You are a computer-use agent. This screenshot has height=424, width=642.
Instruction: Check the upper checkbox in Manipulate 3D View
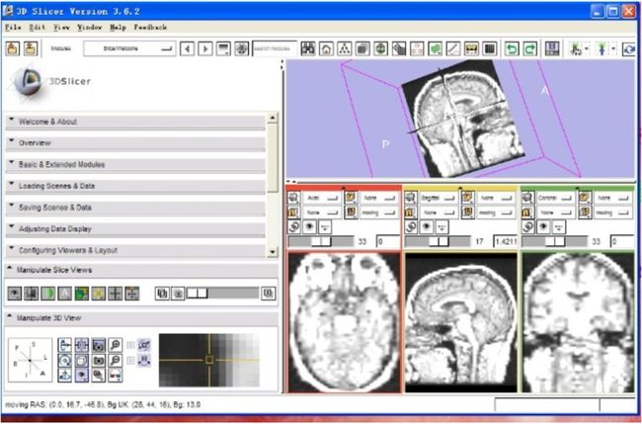click(x=130, y=345)
